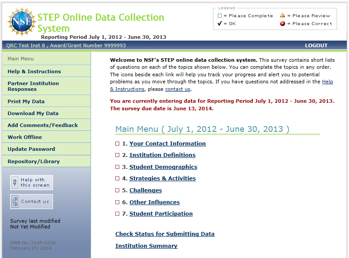Click status box beside Challenges
Image resolution: width=349 pixels, height=258 pixels.
pos(118,190)
